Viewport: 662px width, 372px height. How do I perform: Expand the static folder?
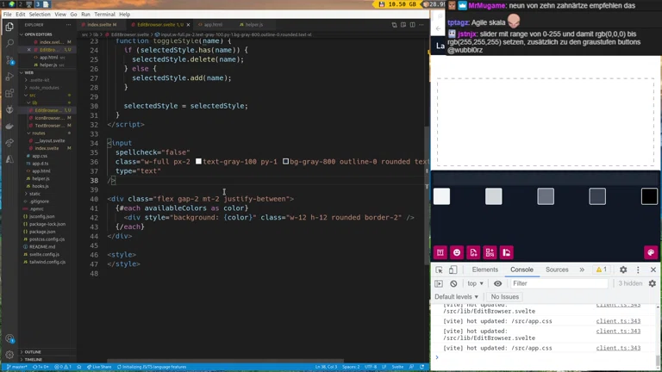point(35,194)
